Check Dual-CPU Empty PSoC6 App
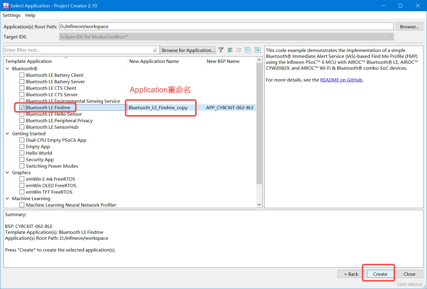 click(x=22, y=140)
